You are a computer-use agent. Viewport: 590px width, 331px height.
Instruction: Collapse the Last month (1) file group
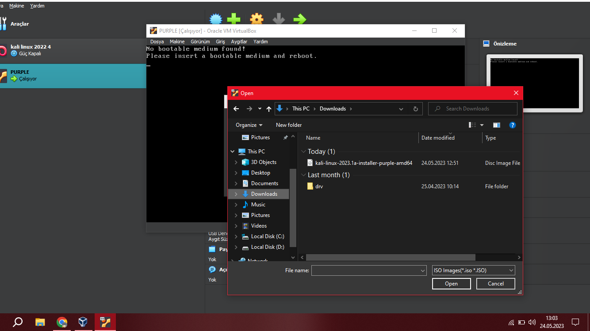tap(303, 175)
